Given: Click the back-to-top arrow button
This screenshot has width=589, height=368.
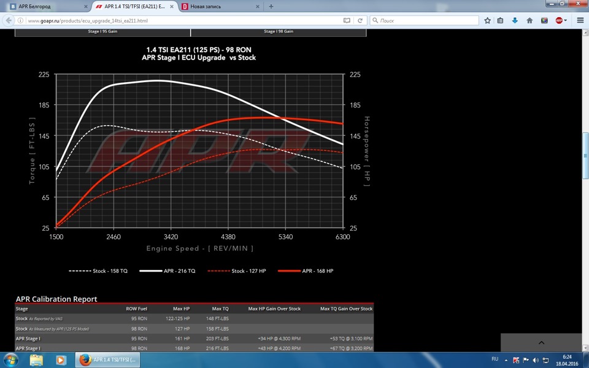Looking at the screenshot, I should (541, 342).
